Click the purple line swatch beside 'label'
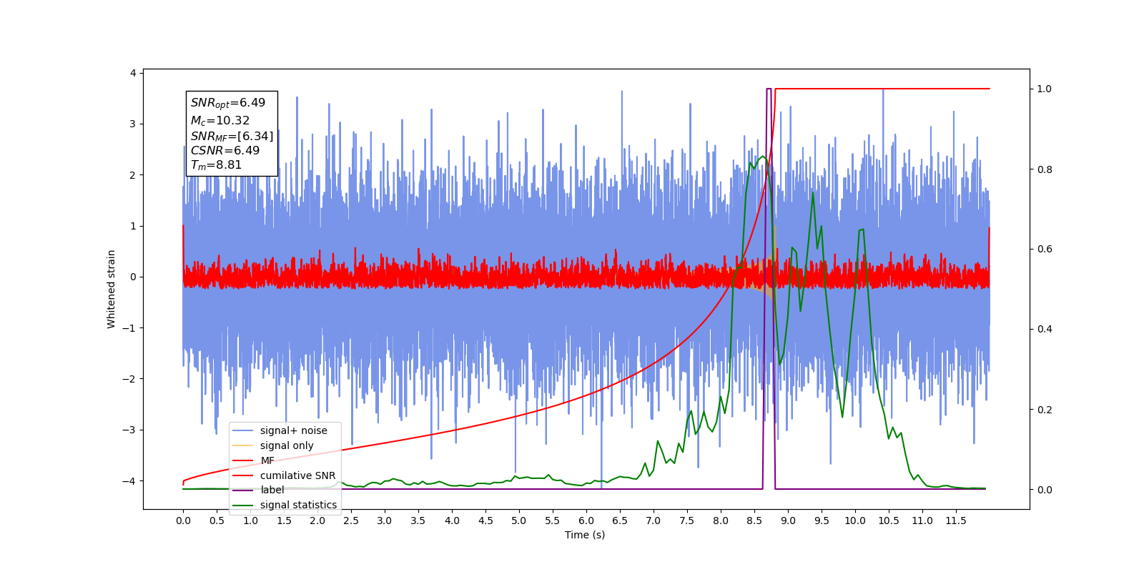The height and width of the screenshot is (572, 1144). [x=243, y=490]
